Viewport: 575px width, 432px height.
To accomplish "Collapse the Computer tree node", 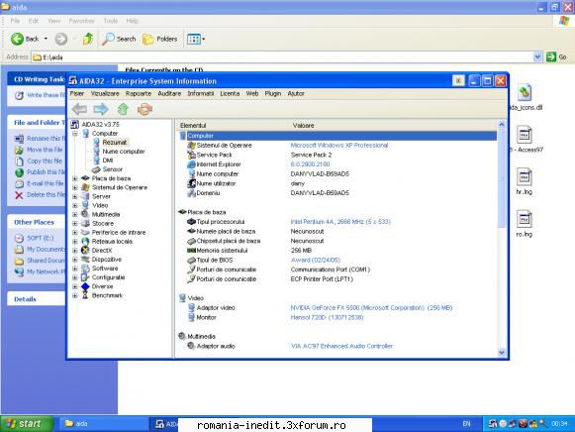I will pyautogui.click(x=75, y=133).
